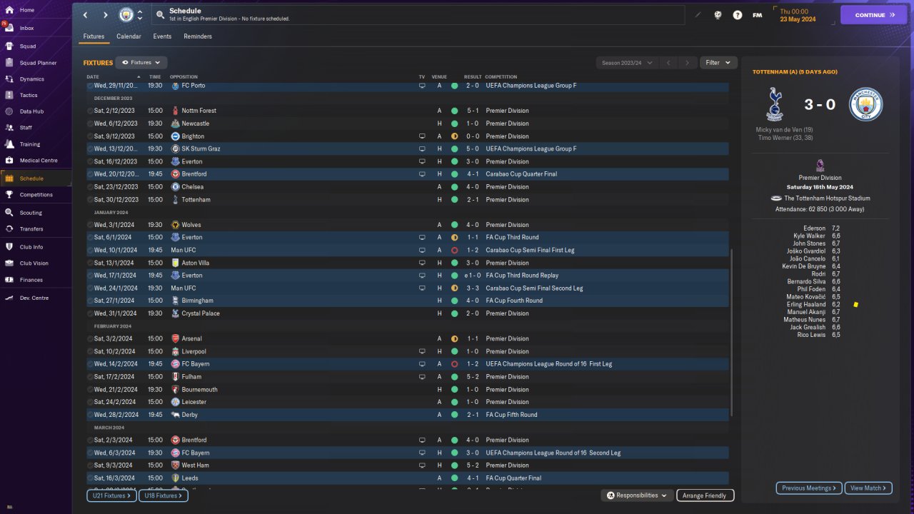Open the help question mark icon
This screenshot has height=514, width=914.
coord(738,15)
